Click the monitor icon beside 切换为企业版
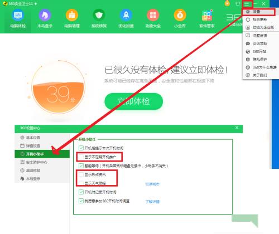279x234 pixels. click(x=248, y=27)
